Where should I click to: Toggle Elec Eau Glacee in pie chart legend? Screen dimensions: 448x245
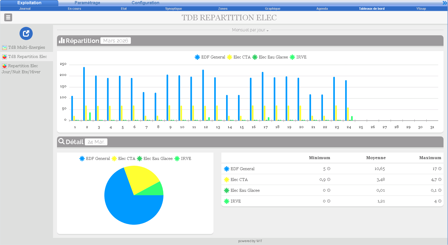tap(155, 159)
